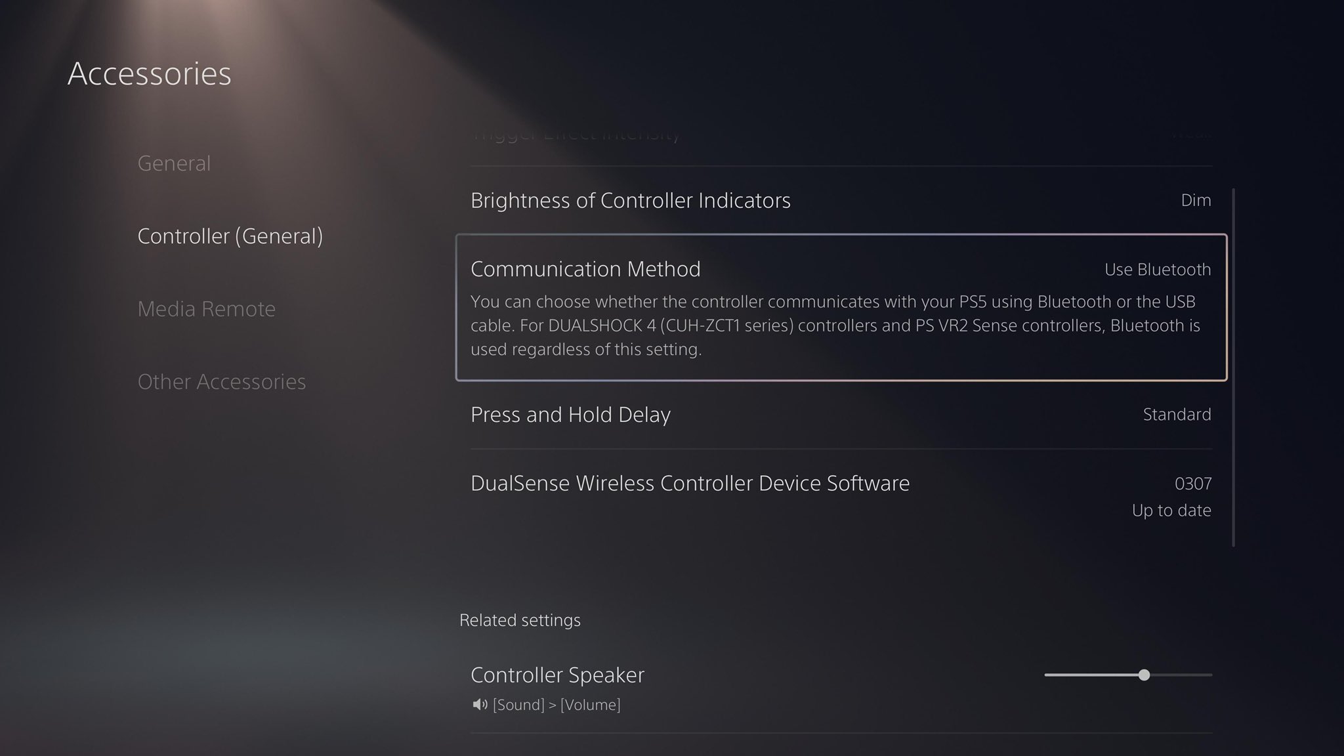Change the Standard hold delay value
Image resolution: width=1344 pixels, height=756 pixels.
(x=1177, y=415)
